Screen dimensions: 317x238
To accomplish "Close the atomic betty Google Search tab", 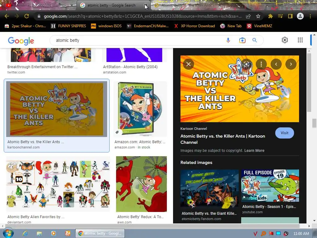I will (145, 5).
